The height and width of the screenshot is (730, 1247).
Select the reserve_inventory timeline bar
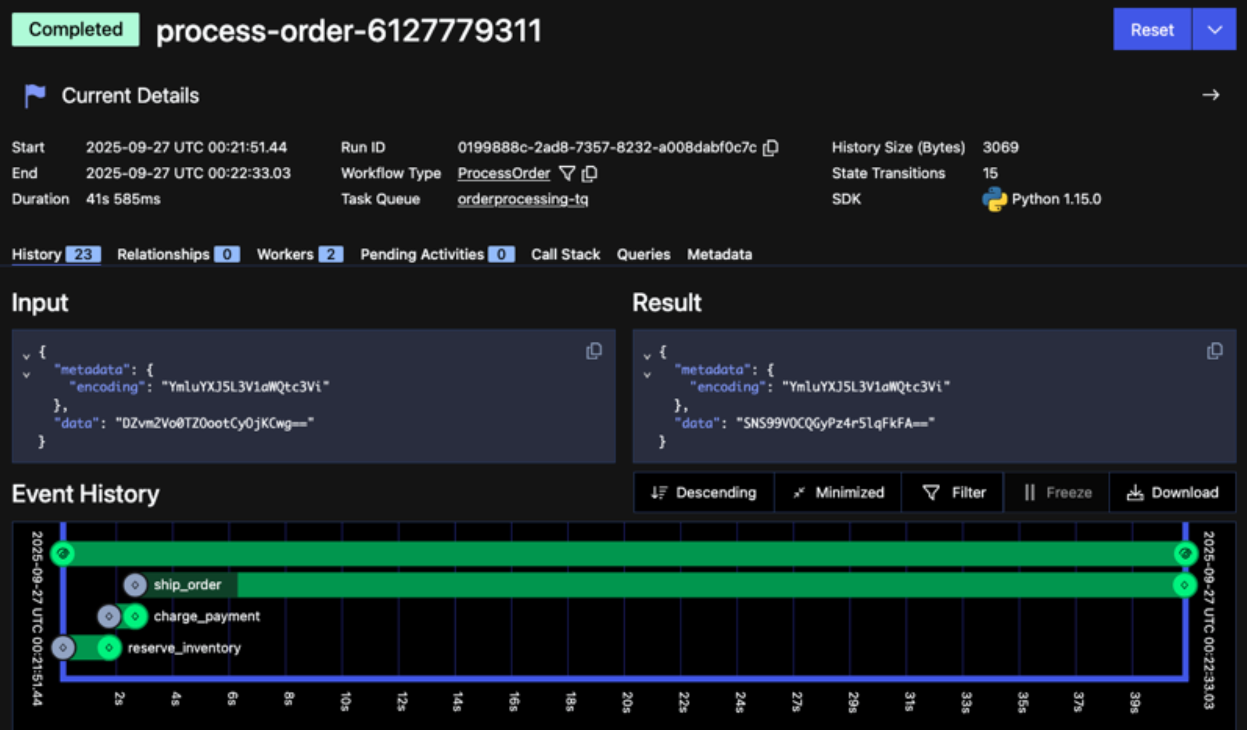click(87, 648)
